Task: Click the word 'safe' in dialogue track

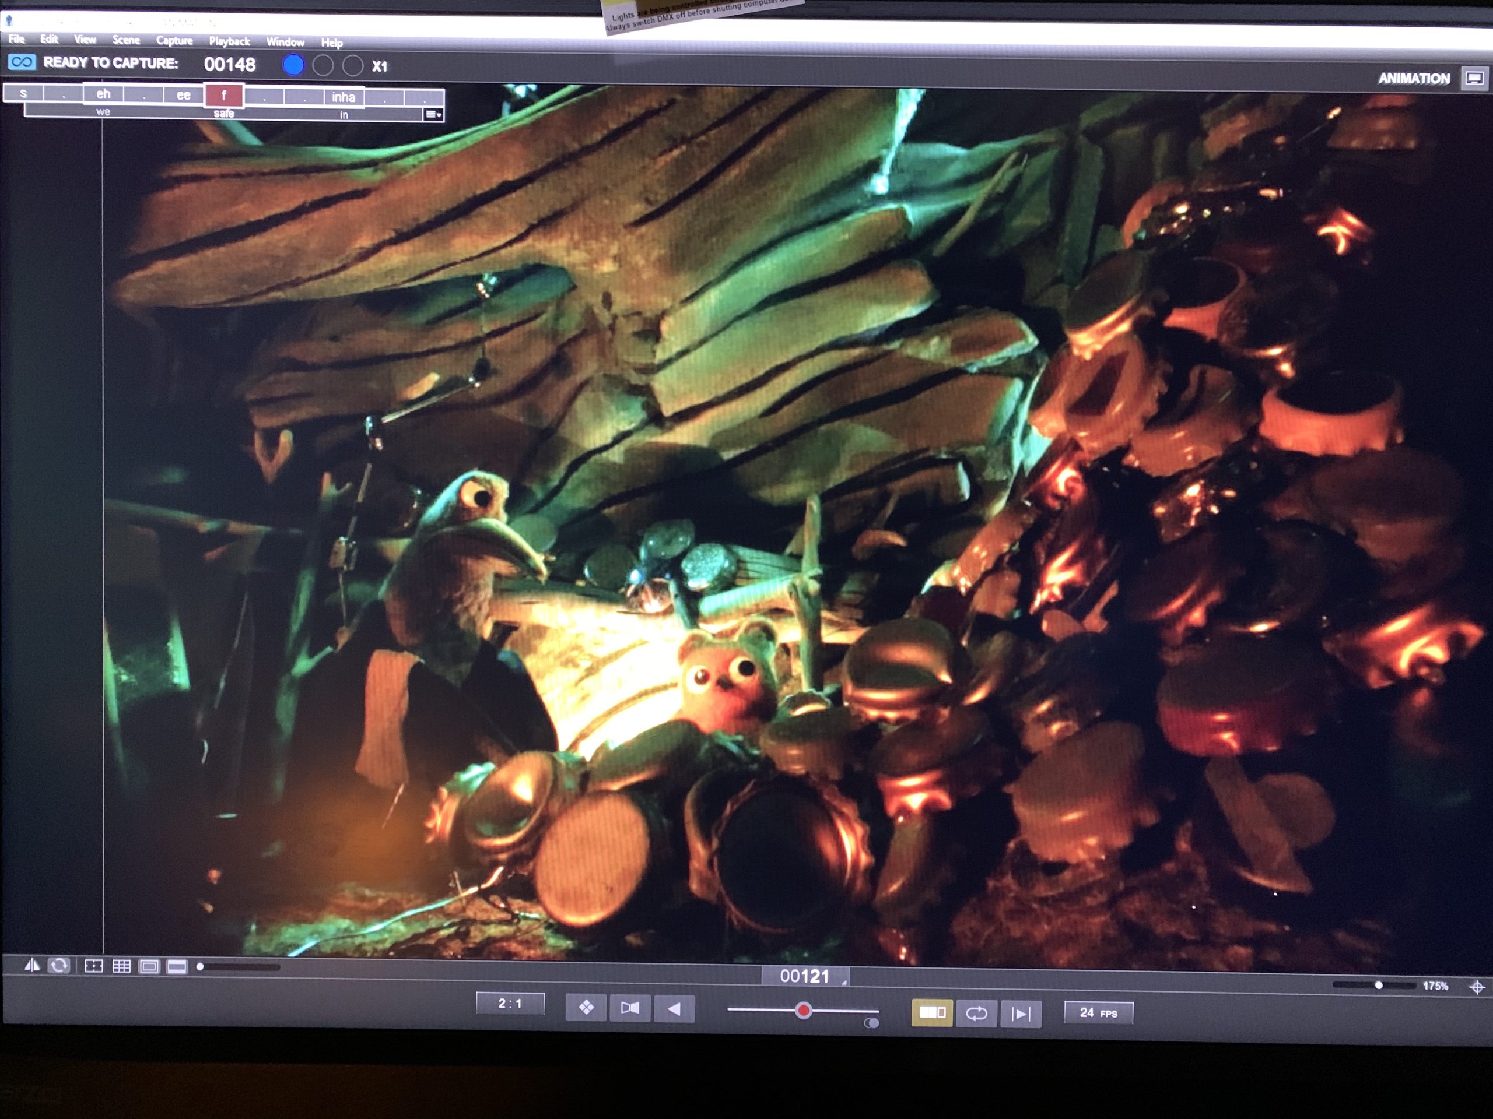Action: pyautogui.click(x=224, y=113)
